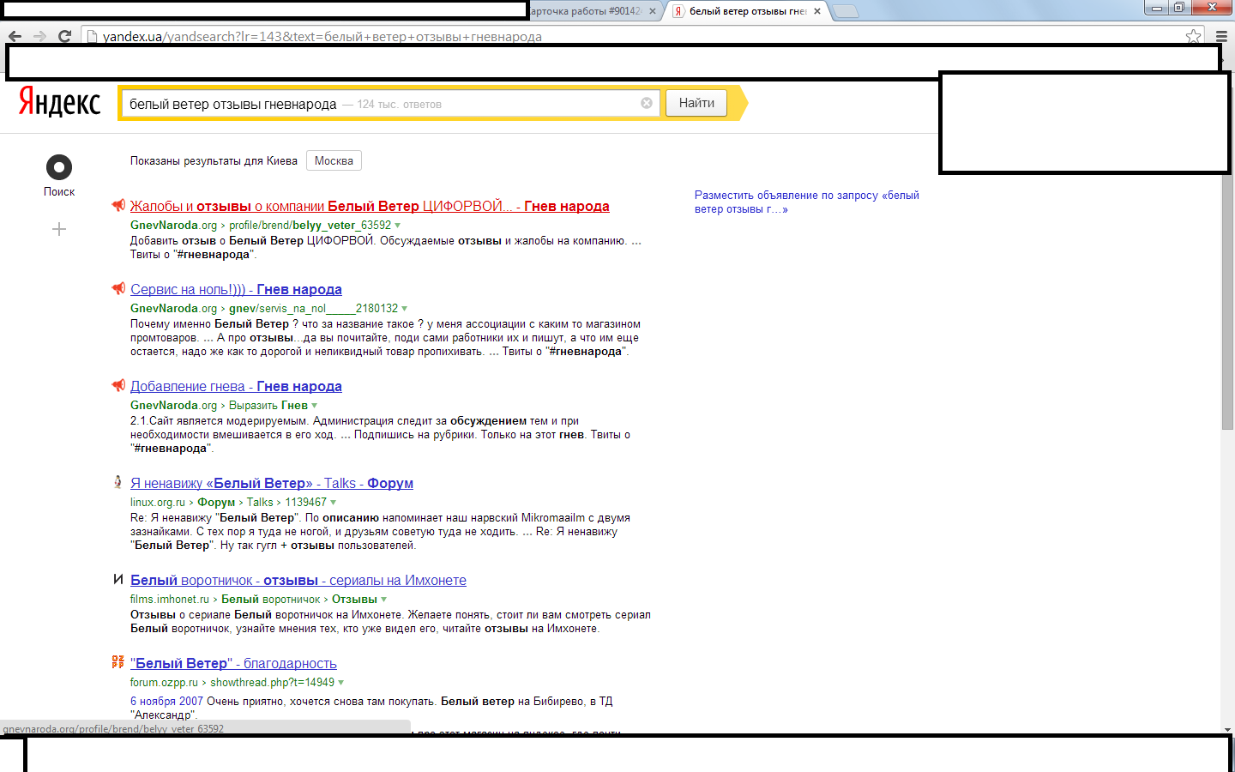Screen dimensions: 1235x772
Task: Expand options arrow after 'servis_na_nol_____2180132'
Action: (405, 309)
